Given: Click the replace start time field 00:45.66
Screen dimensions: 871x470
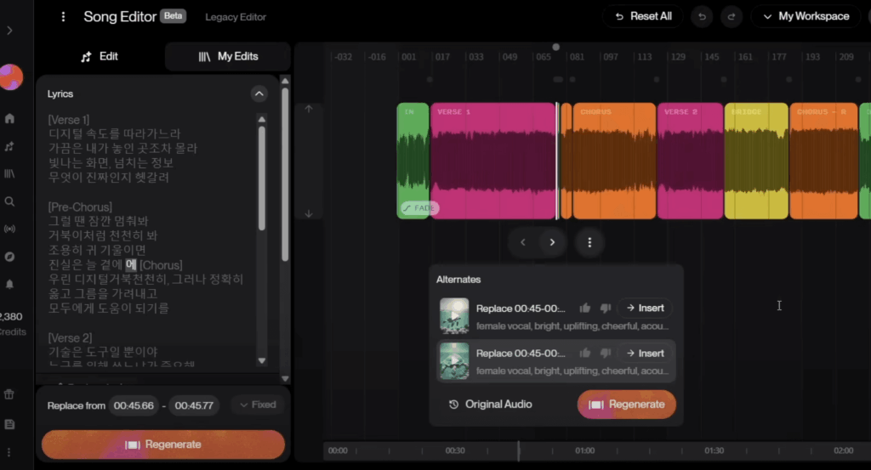Looking at the screenshot, I should click(x=134, y=405).
